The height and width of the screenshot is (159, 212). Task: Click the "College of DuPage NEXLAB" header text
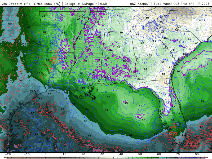tap(86, 4)
